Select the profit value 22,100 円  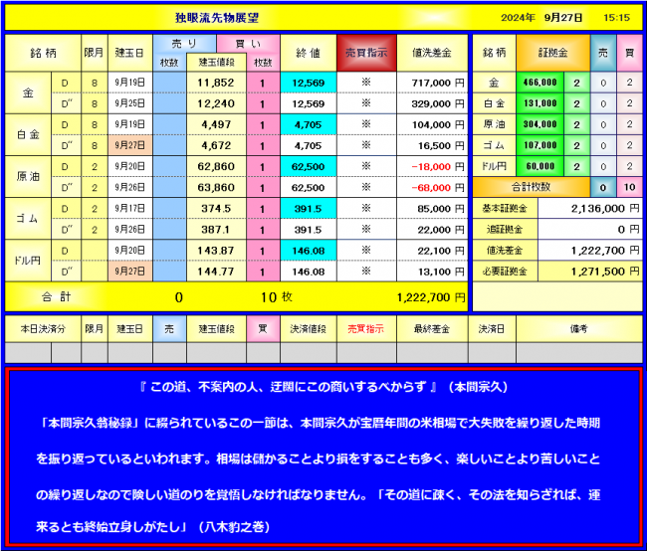(x=432, y=251)
